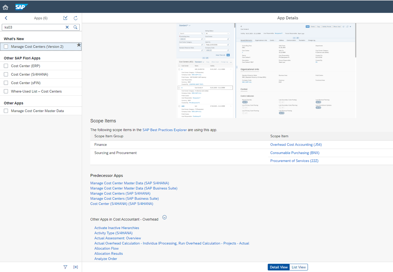Image resolution: width=393 pixels, height=272 pixels.
Task: Open SAP Best Practices Explorer link
Action: [x=164, y=130]
